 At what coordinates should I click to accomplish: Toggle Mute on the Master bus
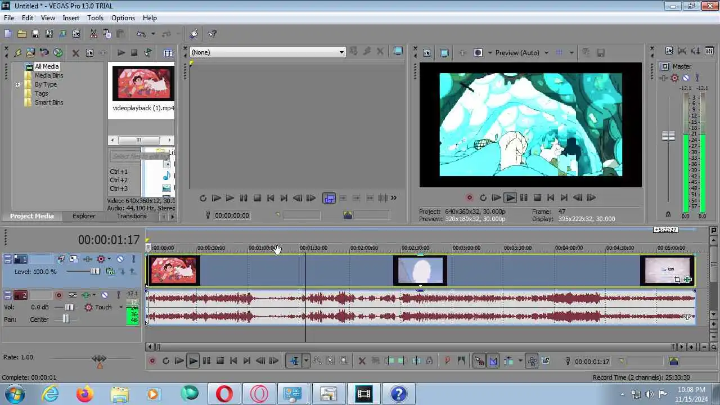[x=686, y=78]
